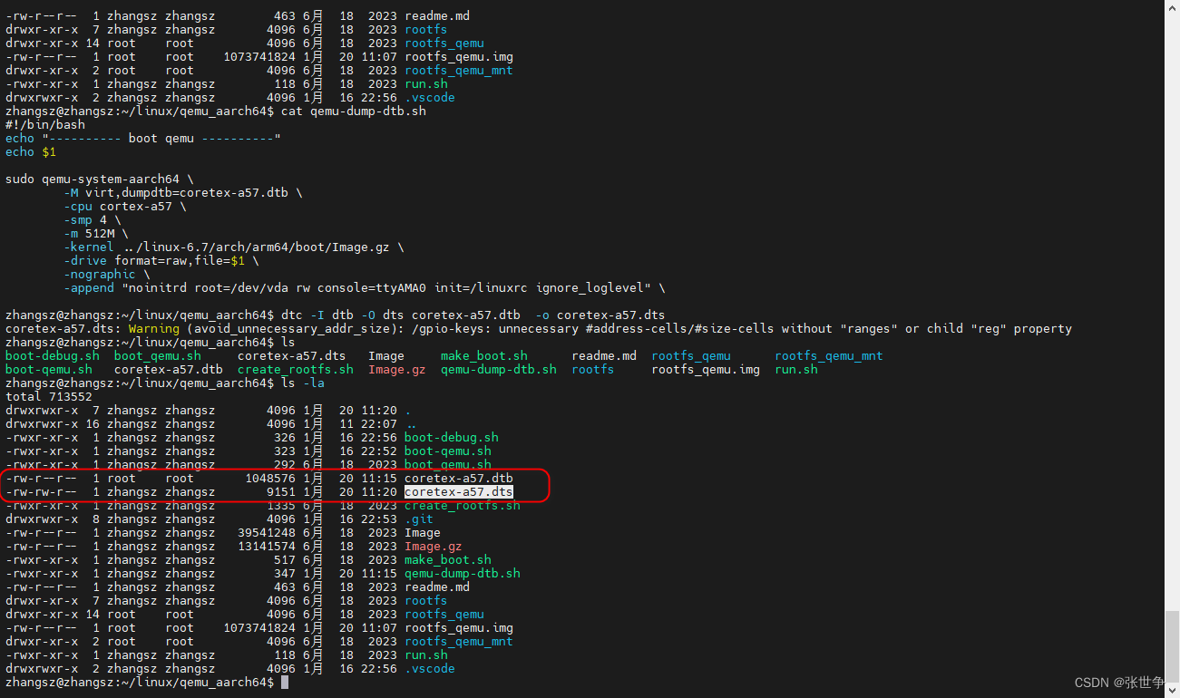This screenshot has height=698, width=1180.
Task: Click red Image.gz in the plain ls output
Action: [x=397, y=369]
